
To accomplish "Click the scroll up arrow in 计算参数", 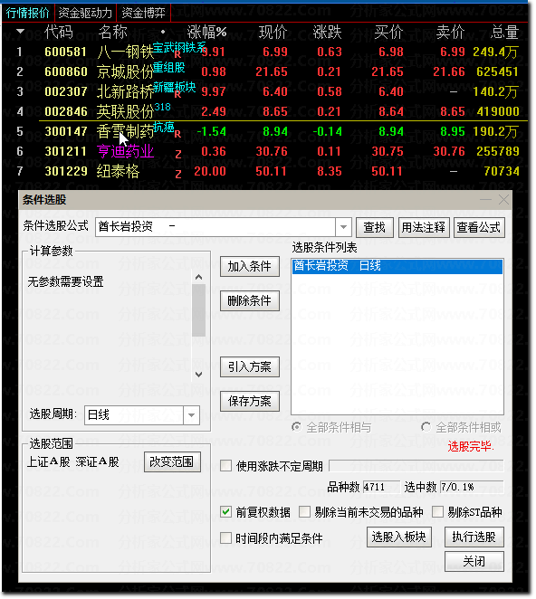I will (198, 277).
